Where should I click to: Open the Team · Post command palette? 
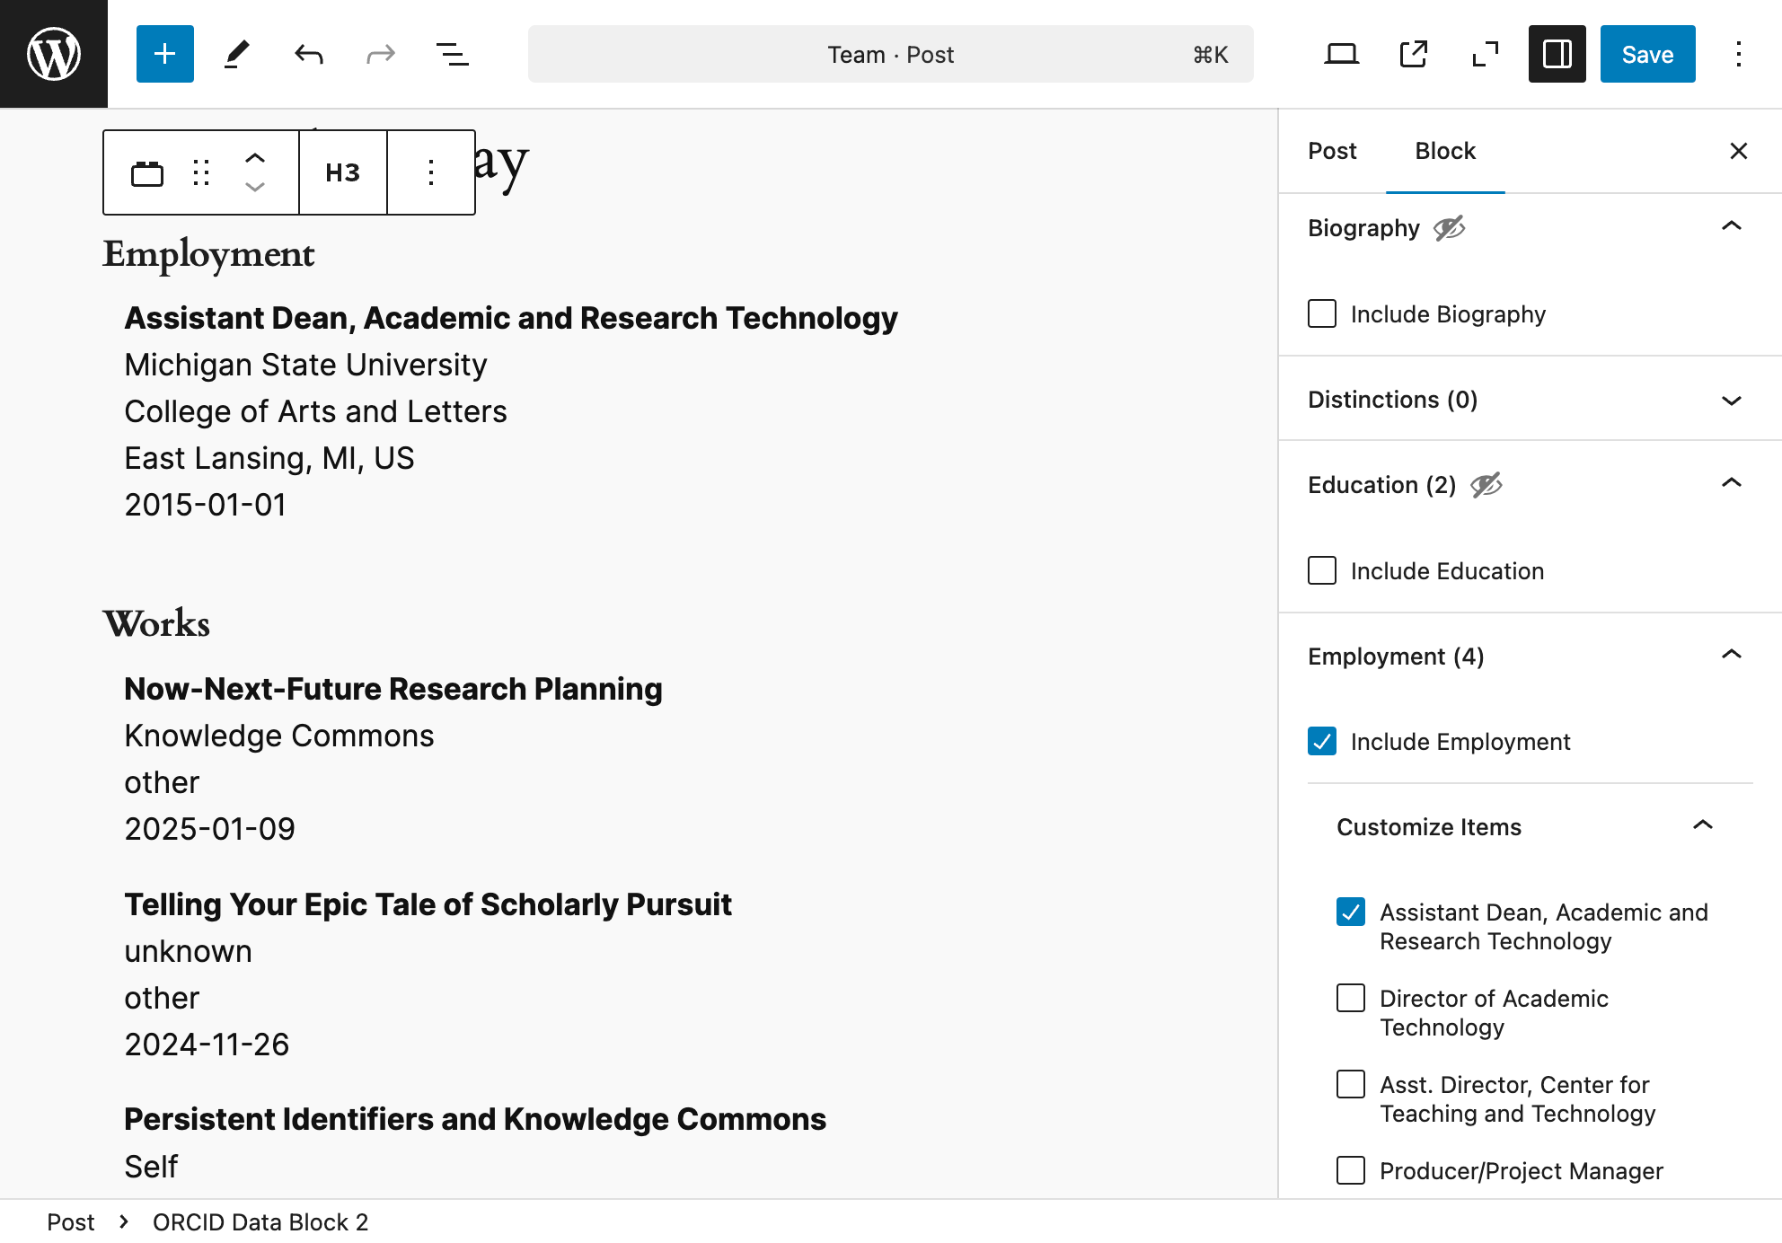(x=891, y=54)
